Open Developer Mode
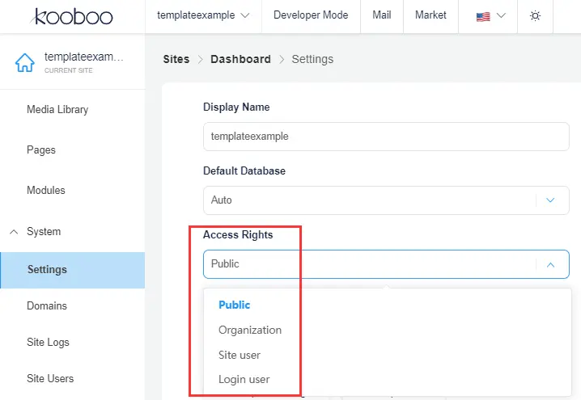The width and height of the screenshot is (581, 400). tap(311, 15)
